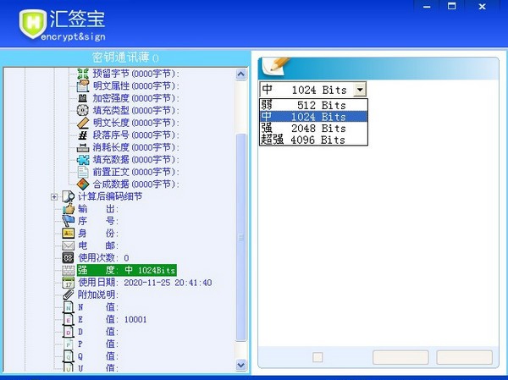Viewport: 508px width, 380px height.
Task: Select 弱 512 Bits option
Action: click(x=313, y=105)
